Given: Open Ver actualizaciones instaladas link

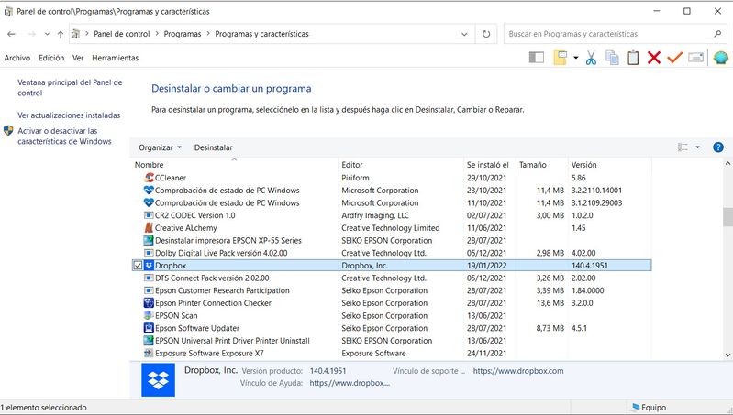Looking at the screenshot, I should (69, 115).
